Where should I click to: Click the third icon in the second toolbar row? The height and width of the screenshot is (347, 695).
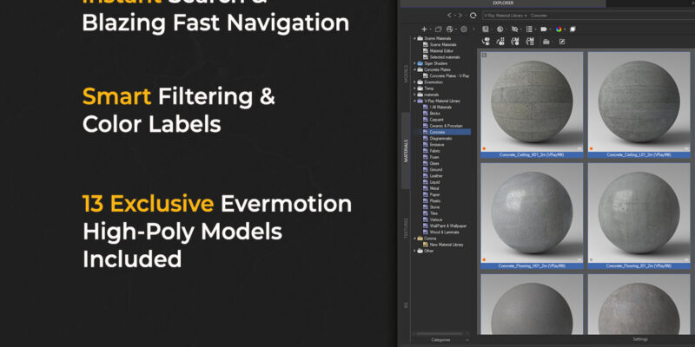coord(515,42)
